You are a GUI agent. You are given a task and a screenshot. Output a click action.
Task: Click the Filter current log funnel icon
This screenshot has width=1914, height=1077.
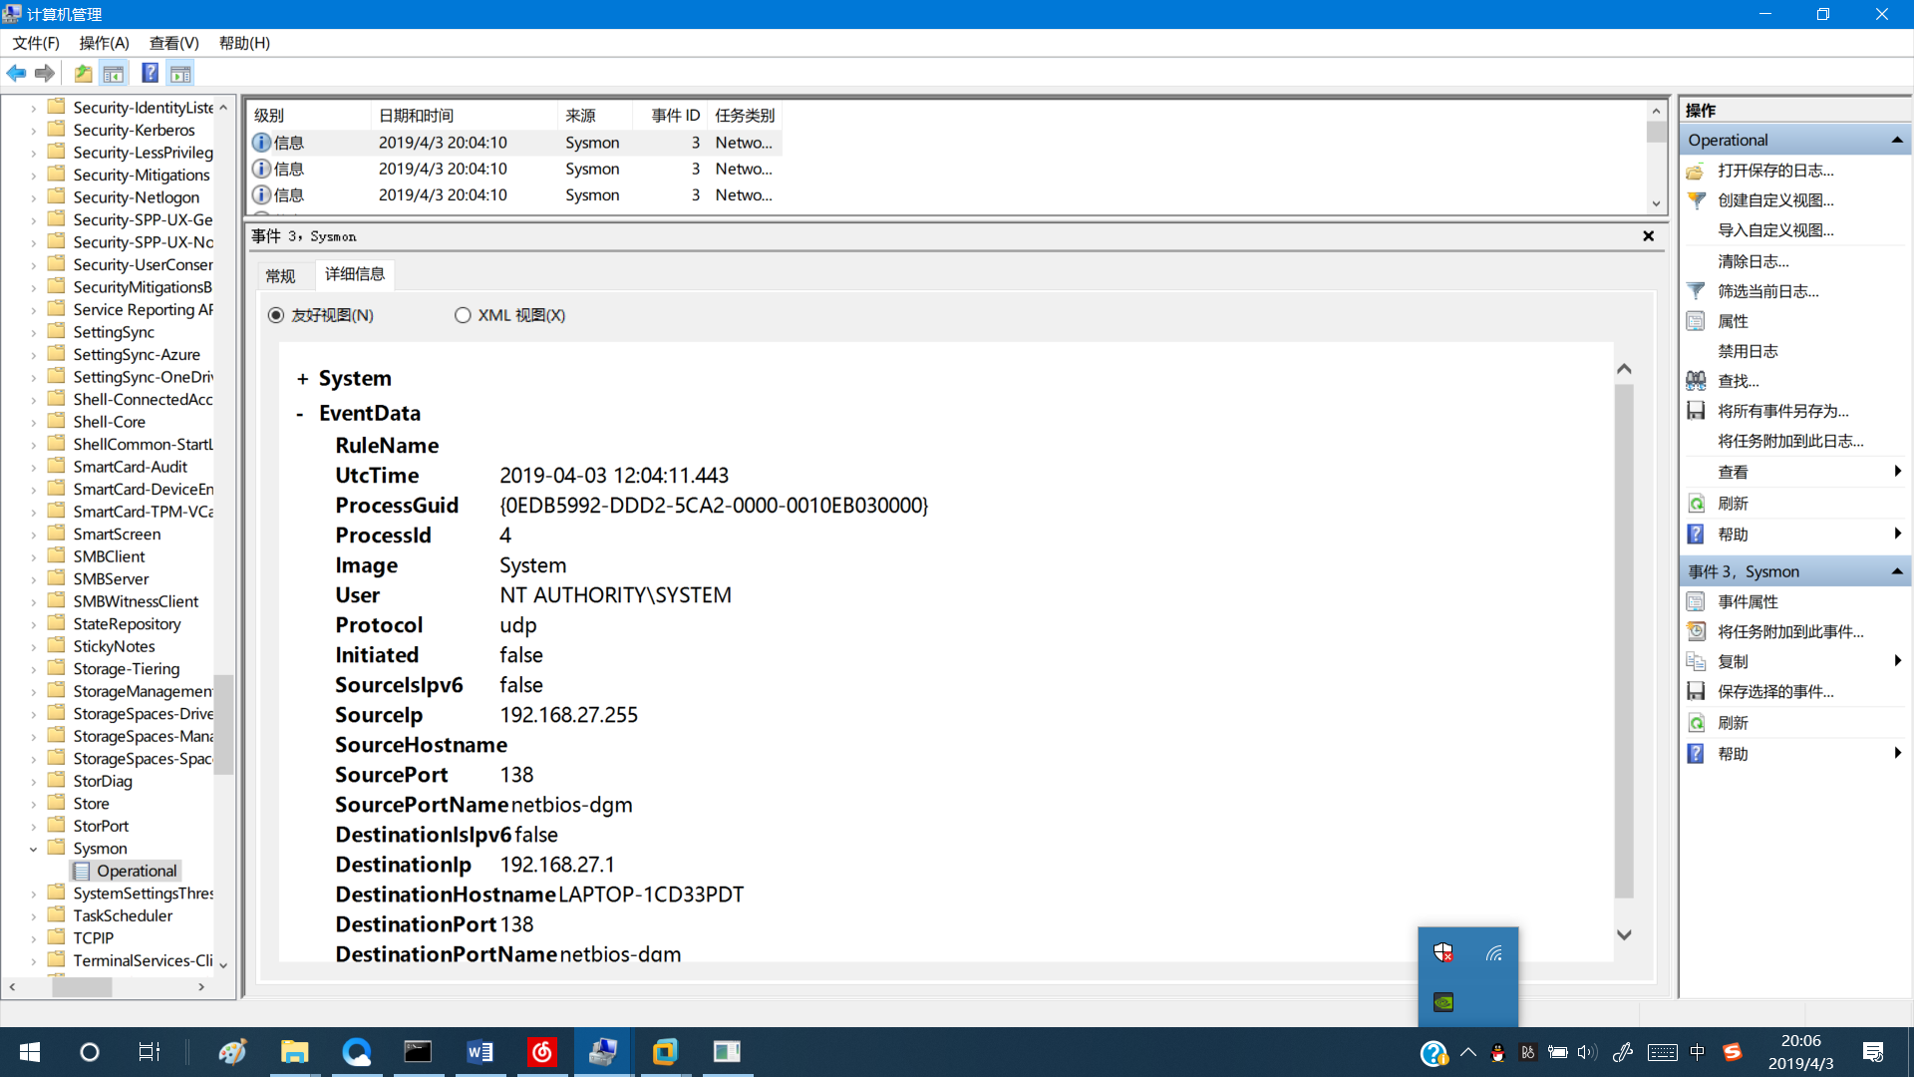[x=1696, y=291]
